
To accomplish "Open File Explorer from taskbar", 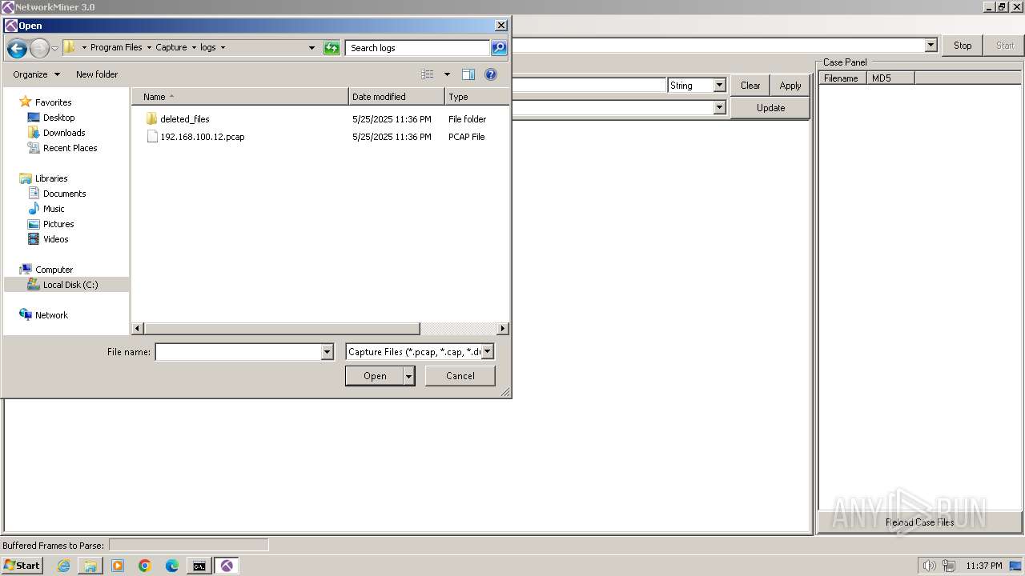I will pyautogui.click(x=90, y=566).
